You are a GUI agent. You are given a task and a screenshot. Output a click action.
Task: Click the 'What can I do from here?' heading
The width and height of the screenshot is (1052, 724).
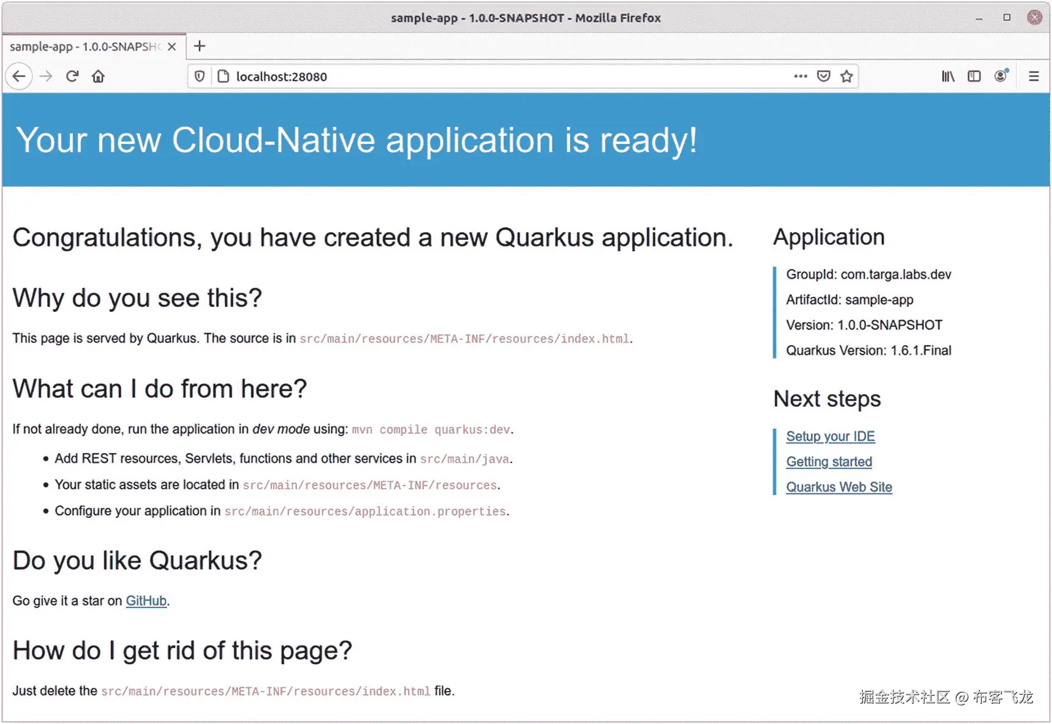coord(160,389)
